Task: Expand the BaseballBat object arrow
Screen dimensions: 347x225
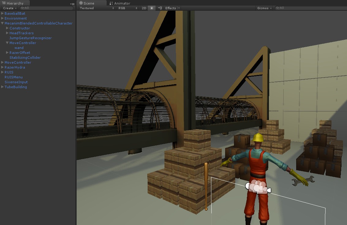Action: coord(2,13)
